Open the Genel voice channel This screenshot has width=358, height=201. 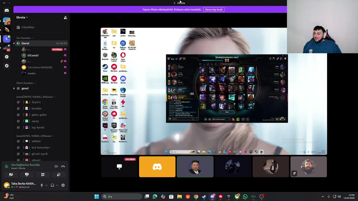click(x=42, y=43)
